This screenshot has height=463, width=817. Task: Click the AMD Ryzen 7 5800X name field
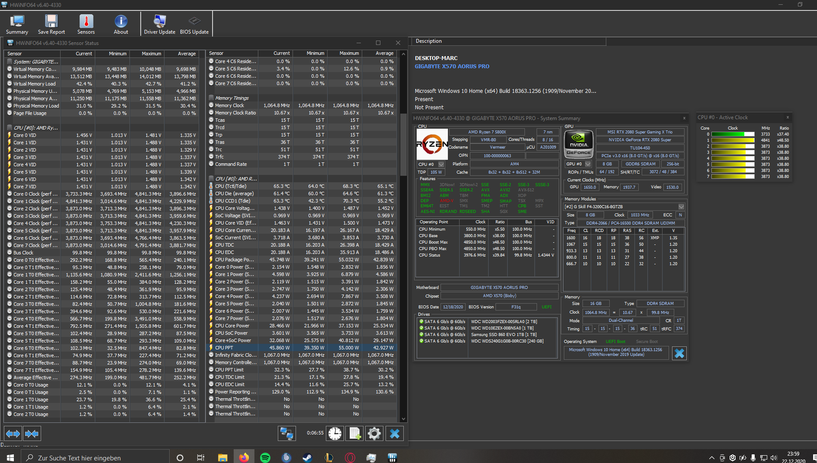click(487, 132)
